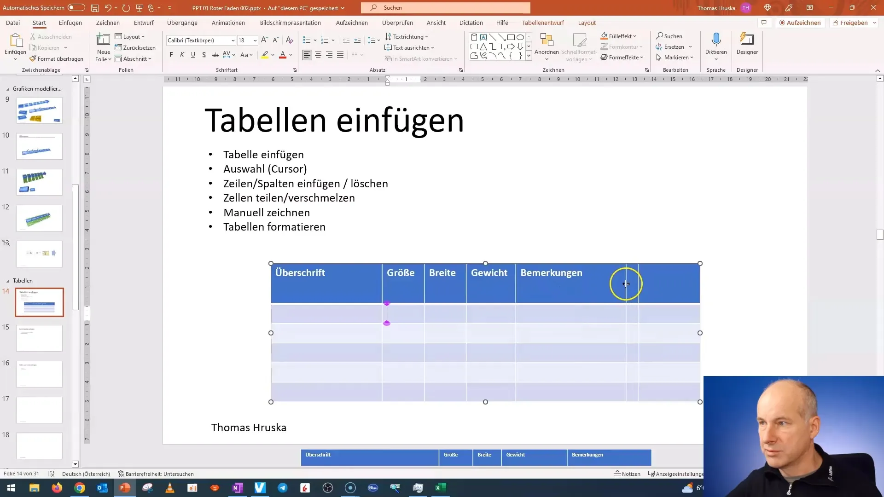Image resolution: width=884 pixels, height=497 pixels.
Task: Toggle bold formatting with B icon
Action: (171, 55)
